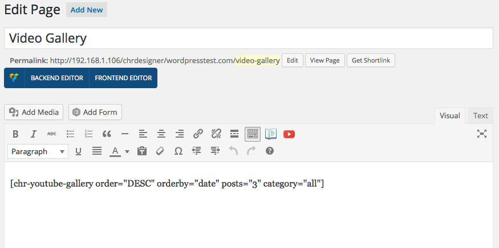499x248 pixels.
Task: Toggle bold formatting
Action: pyautogui.click(x=15, y=134)
